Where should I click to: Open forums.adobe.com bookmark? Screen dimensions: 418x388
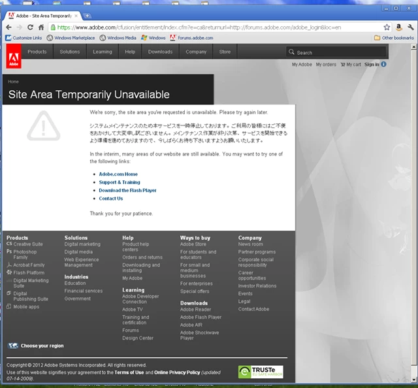pyautogui.click(x=191, y=38)
